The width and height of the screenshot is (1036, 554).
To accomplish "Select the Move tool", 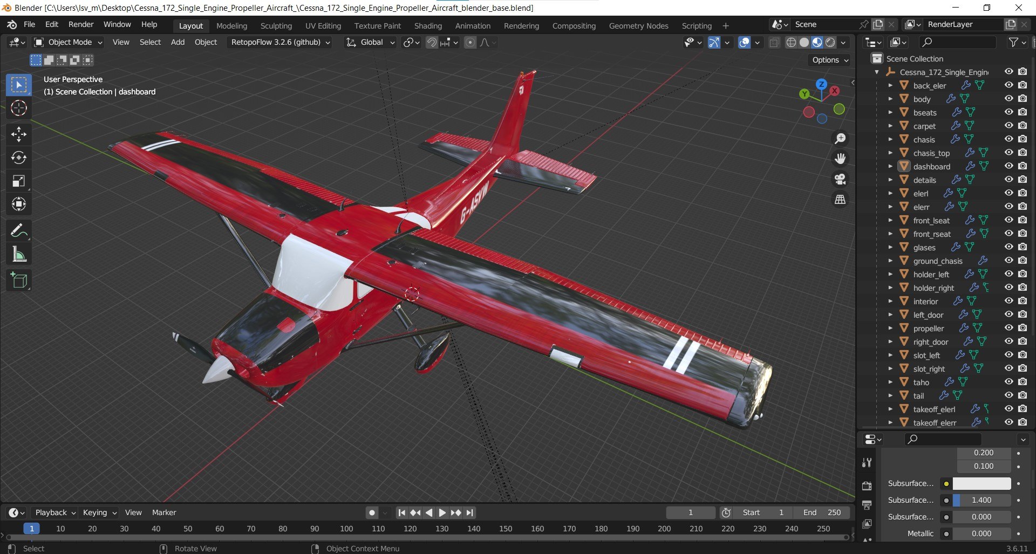I will click(19, 134).
